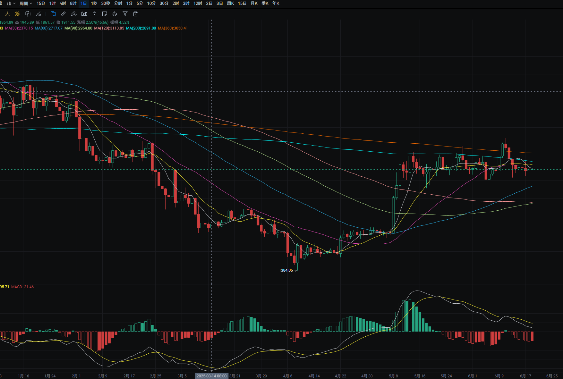
Task: Show the 月K monthly chart
Action: click(254, 4)
